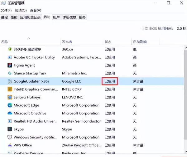The height and width of the screenshot is (157, 187).
Task: Click Glance Startup Task's 已禁用 status cell
Action: [x=110, y=73]
